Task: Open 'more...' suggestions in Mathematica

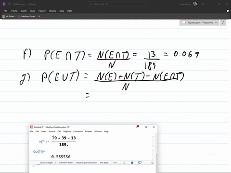Action: 115,162
